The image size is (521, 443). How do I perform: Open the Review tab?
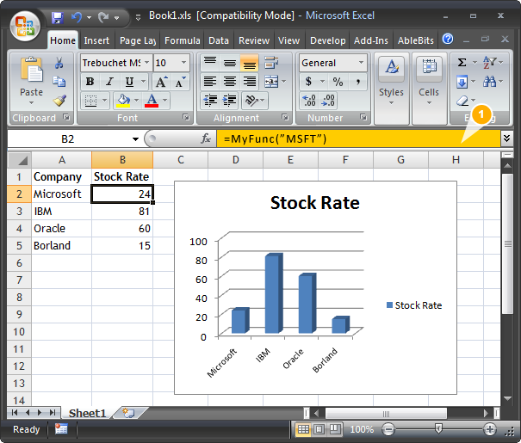254,40
